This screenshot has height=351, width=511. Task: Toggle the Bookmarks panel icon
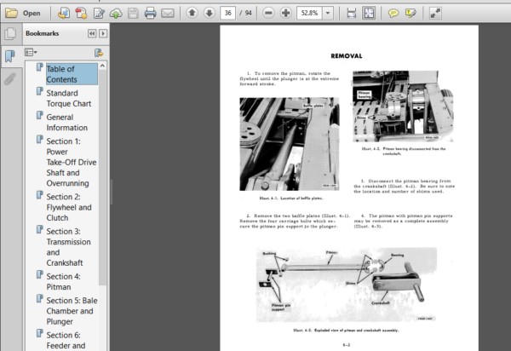click(x=10, y=56)
